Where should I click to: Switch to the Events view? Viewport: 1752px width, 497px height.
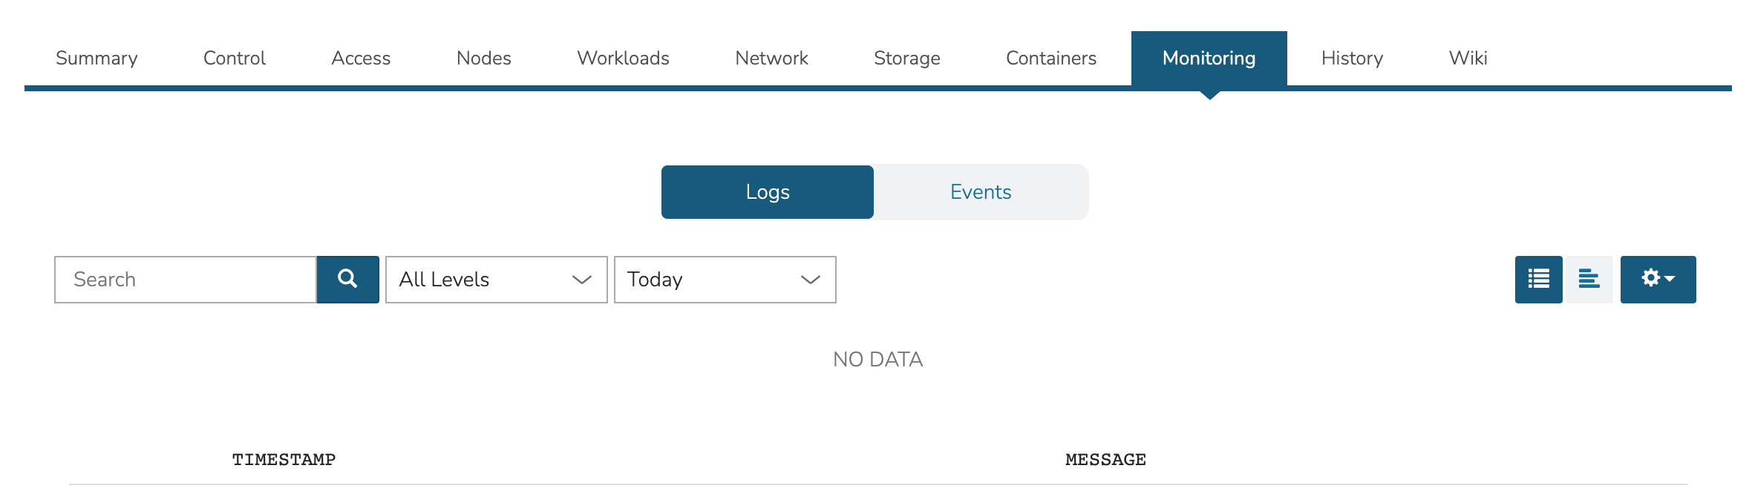tap(980, 191)
